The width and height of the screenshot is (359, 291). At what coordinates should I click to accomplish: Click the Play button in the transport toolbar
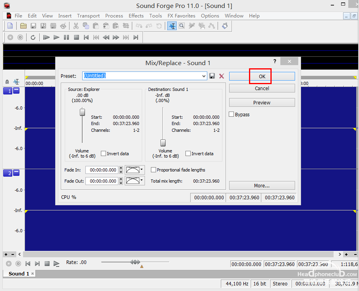tap(56, 37)
